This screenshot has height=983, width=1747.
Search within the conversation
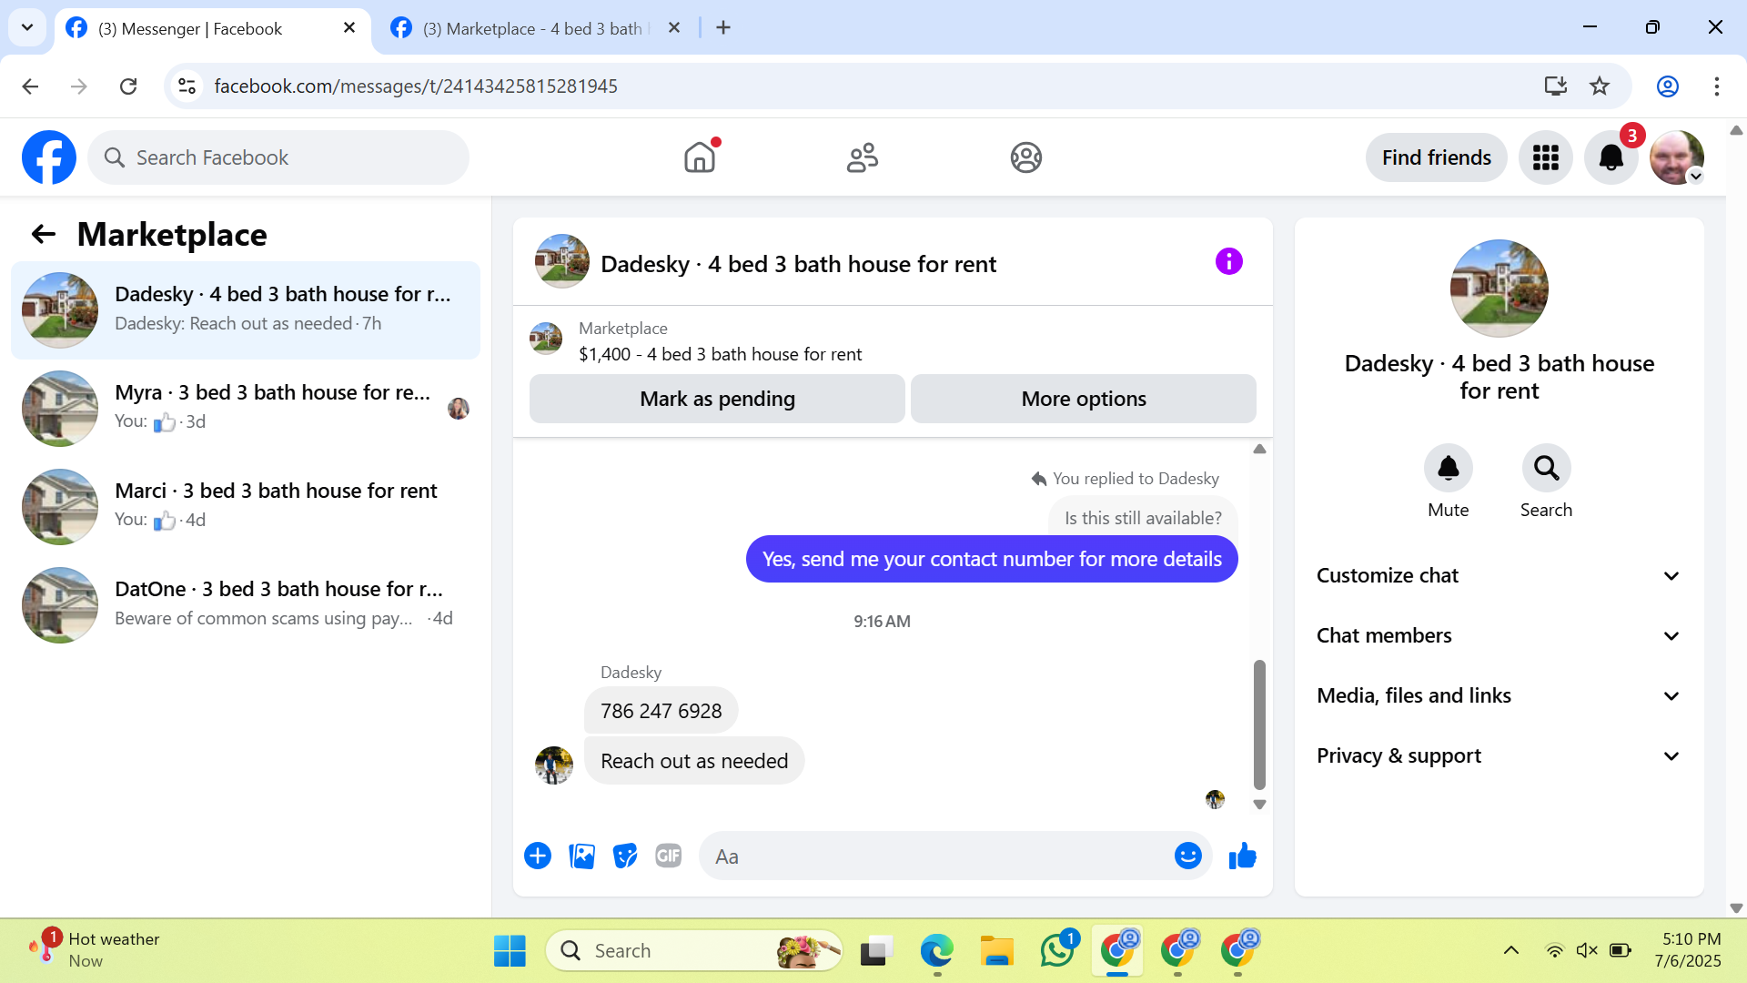click(1546, 468)
